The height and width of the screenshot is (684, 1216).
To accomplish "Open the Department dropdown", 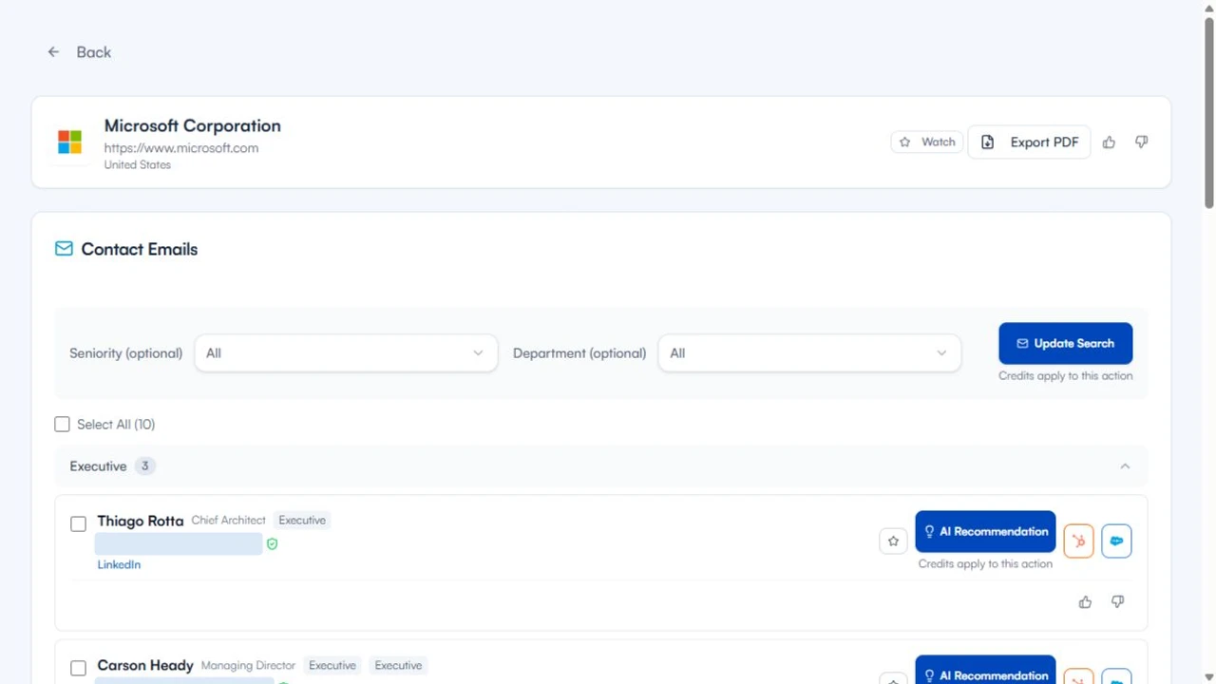I will [x=809, y=353].
